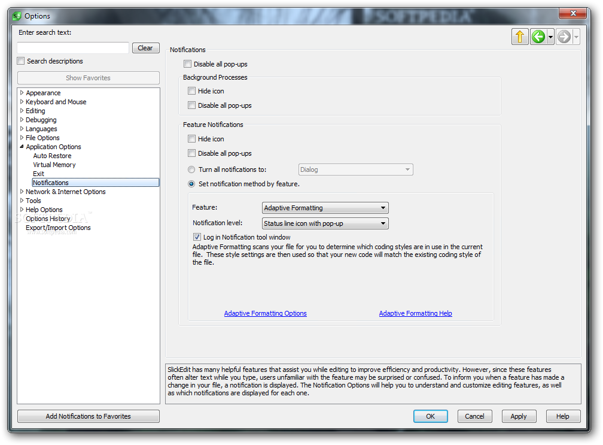
Task: Check top Disable all pop-ups under Notifications
Action: click(188, 64)
